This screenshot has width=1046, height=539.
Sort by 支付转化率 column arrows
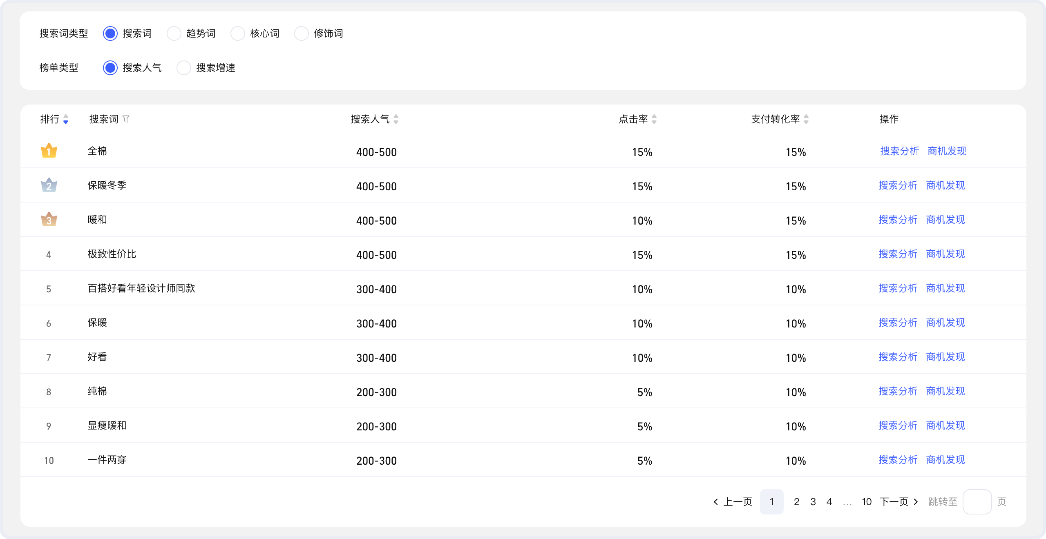coord(806,119)
